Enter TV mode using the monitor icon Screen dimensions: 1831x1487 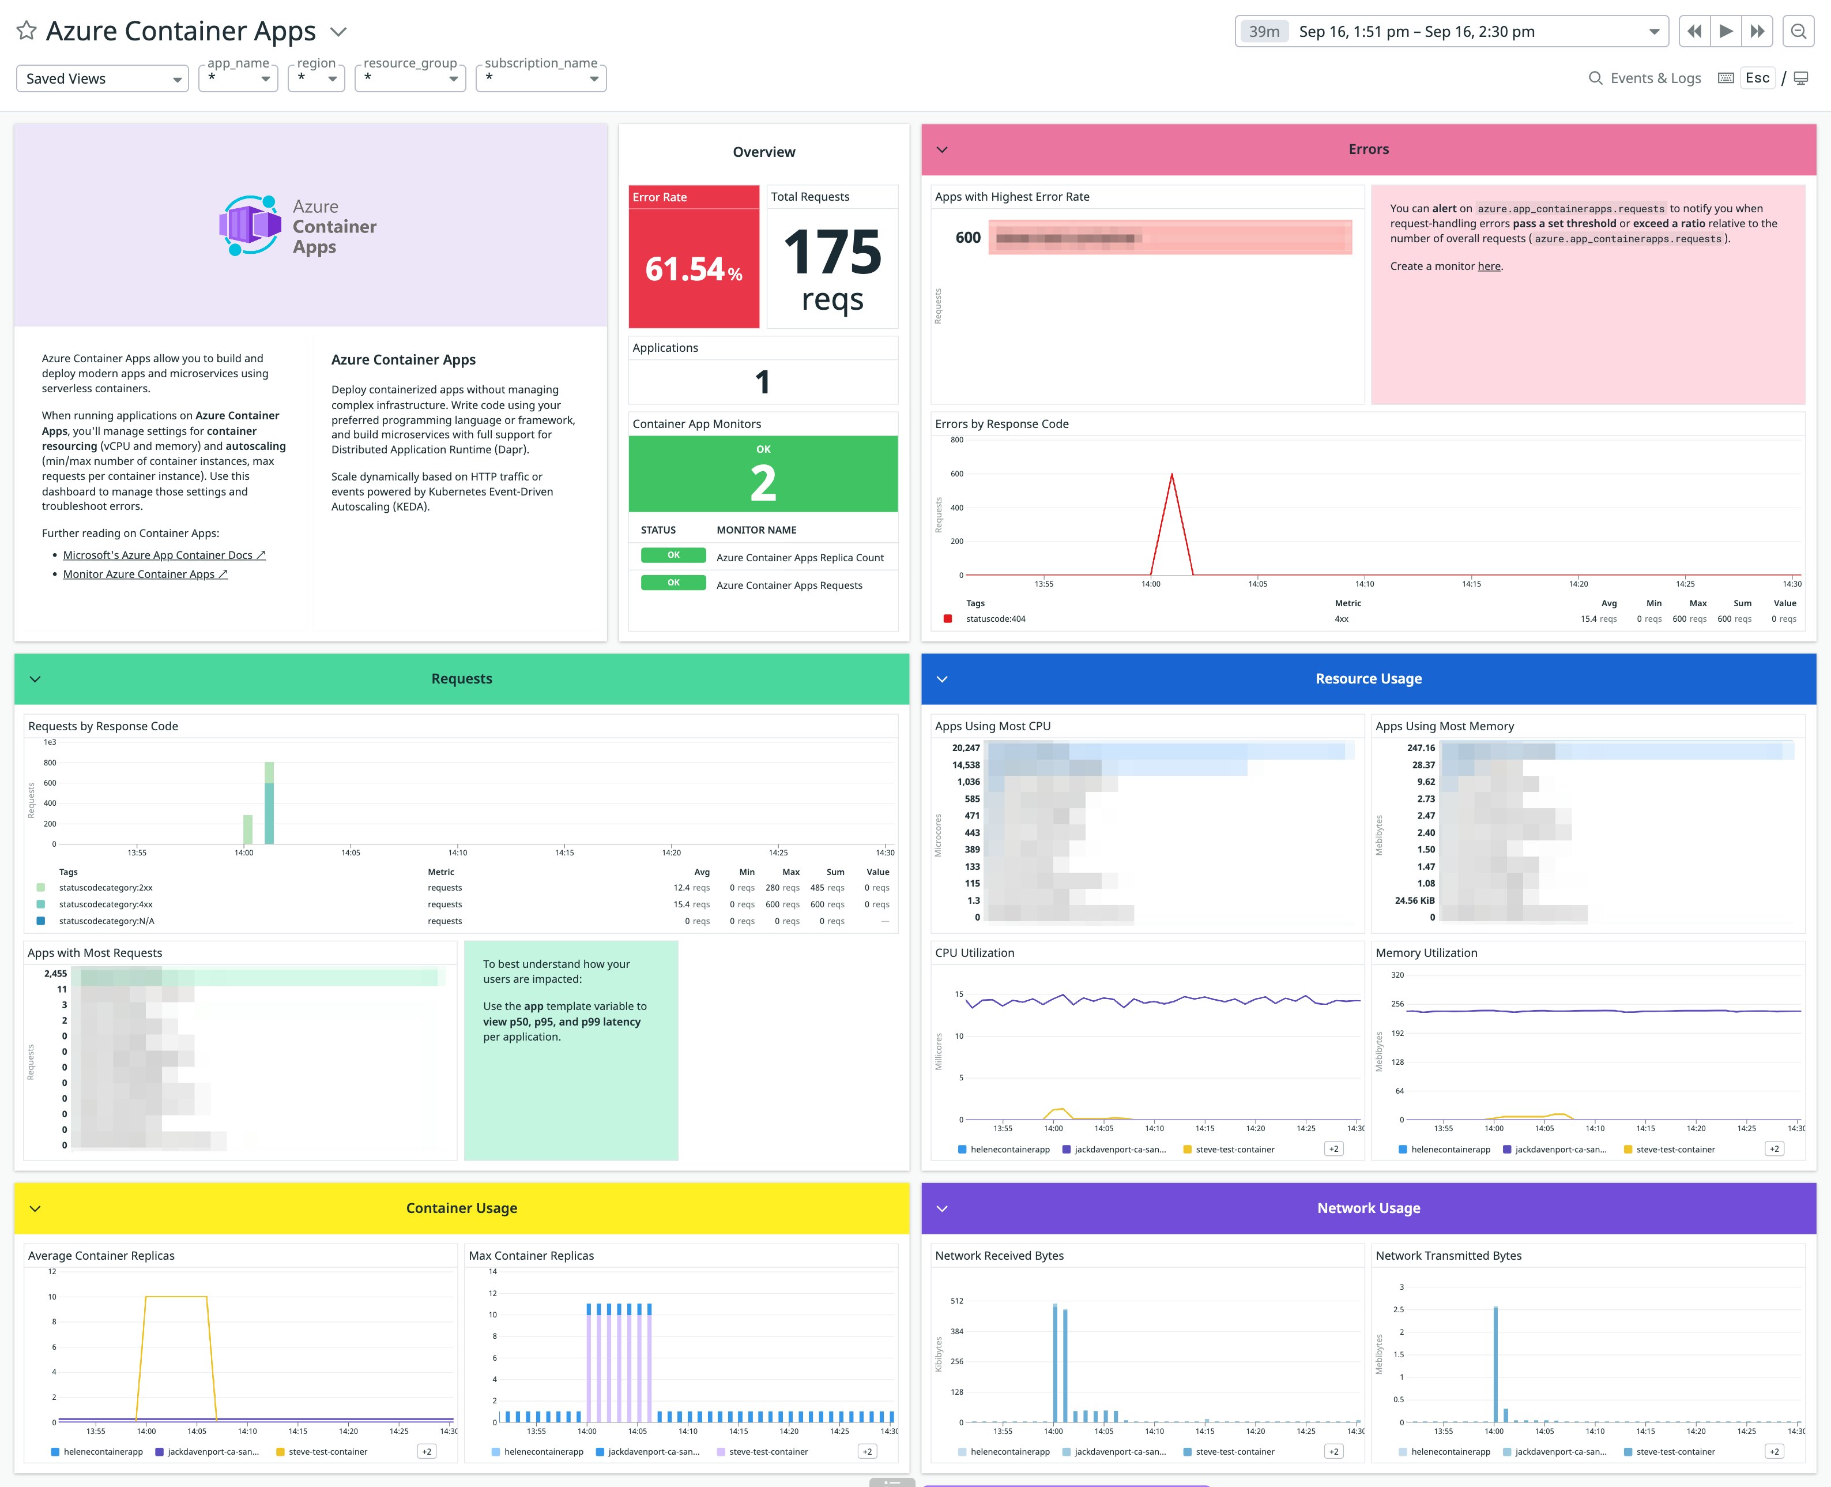click(x=1801, y=77)
